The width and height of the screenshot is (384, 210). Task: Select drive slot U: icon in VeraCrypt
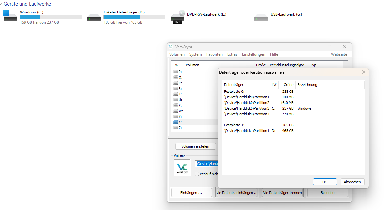tap(175, 100)
